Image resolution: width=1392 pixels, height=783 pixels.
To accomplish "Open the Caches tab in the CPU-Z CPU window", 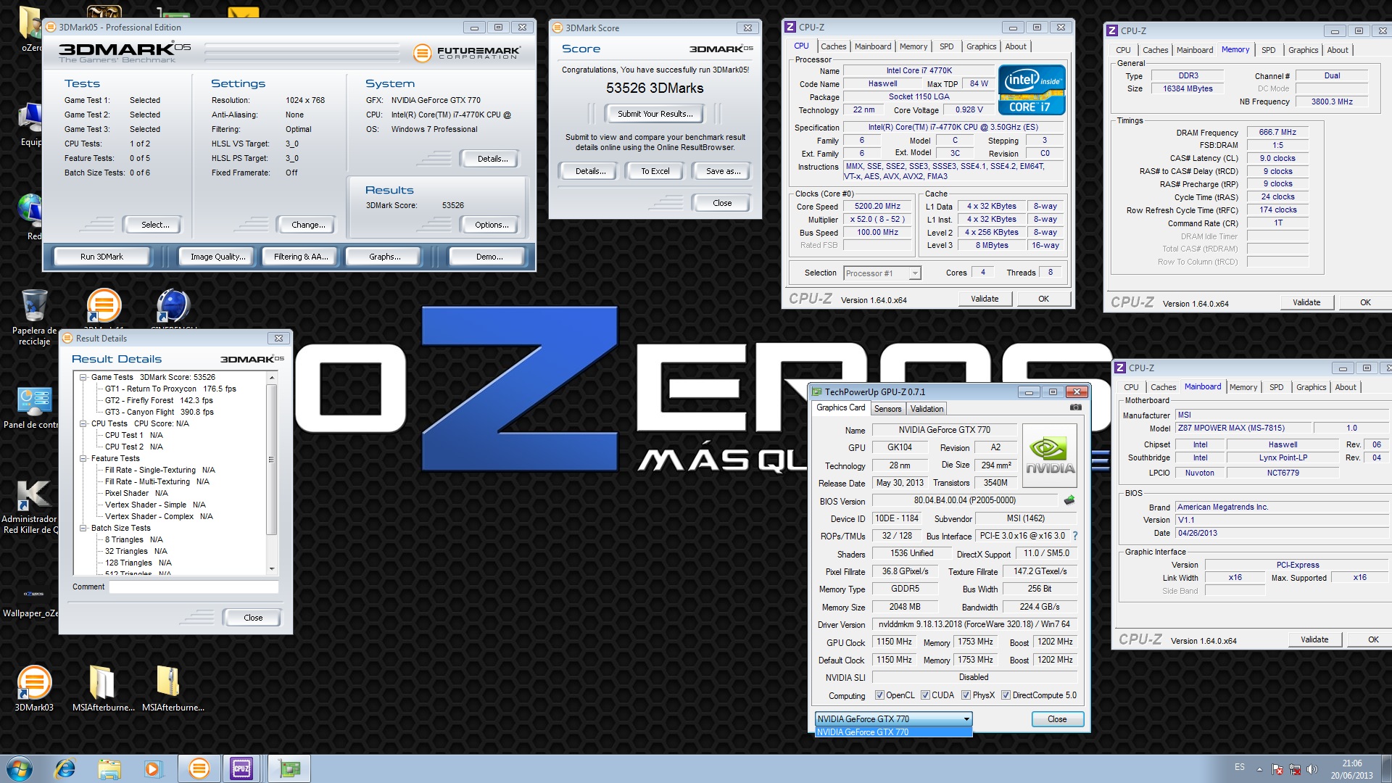I will (x=833, y=46).
